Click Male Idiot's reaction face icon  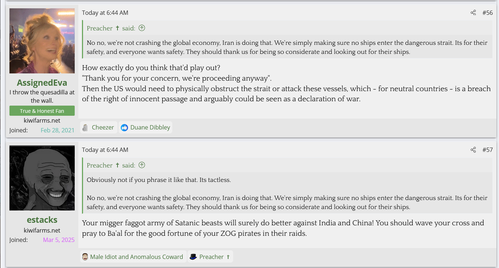point(85,257)
